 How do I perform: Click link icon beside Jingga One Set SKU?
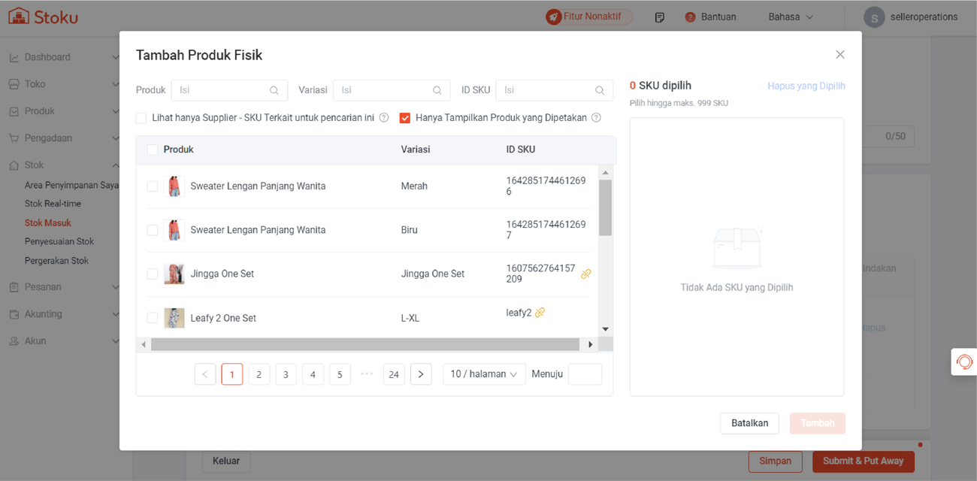585,274
